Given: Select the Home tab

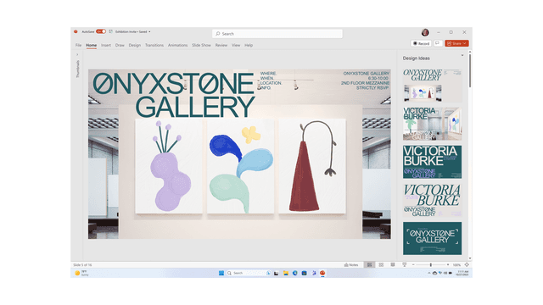Looking at the screenshot, I should click(x=92, y=45).
